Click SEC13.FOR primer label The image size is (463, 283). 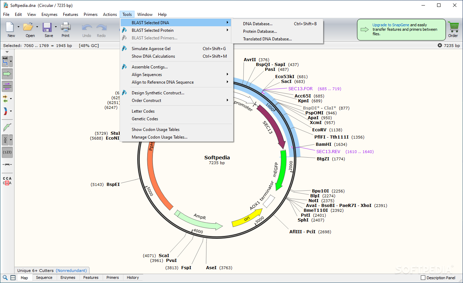pyautogui.click(x=300, y=89)
